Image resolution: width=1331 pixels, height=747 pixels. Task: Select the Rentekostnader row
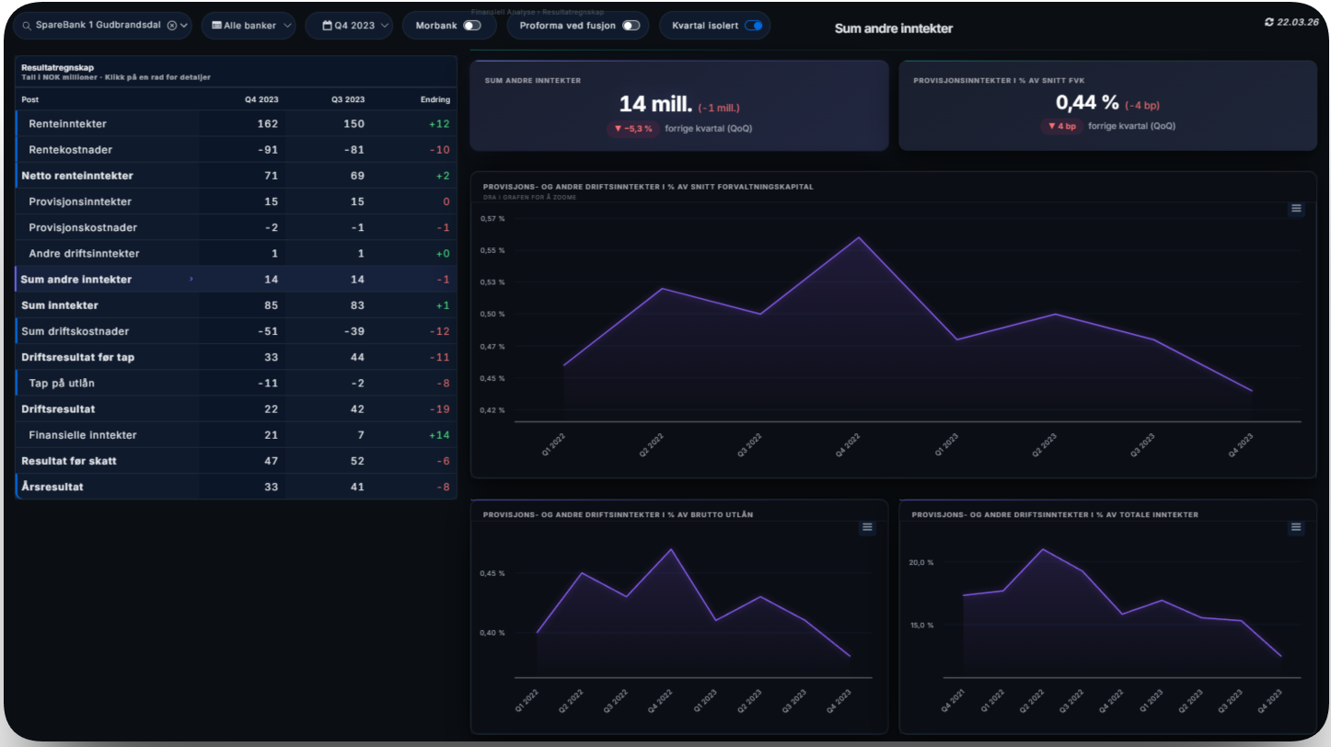237,149
